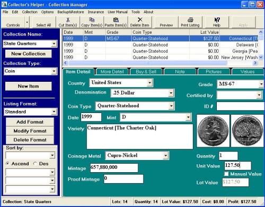
Task: Click the Coin Type column header
Action: (161, 32)
